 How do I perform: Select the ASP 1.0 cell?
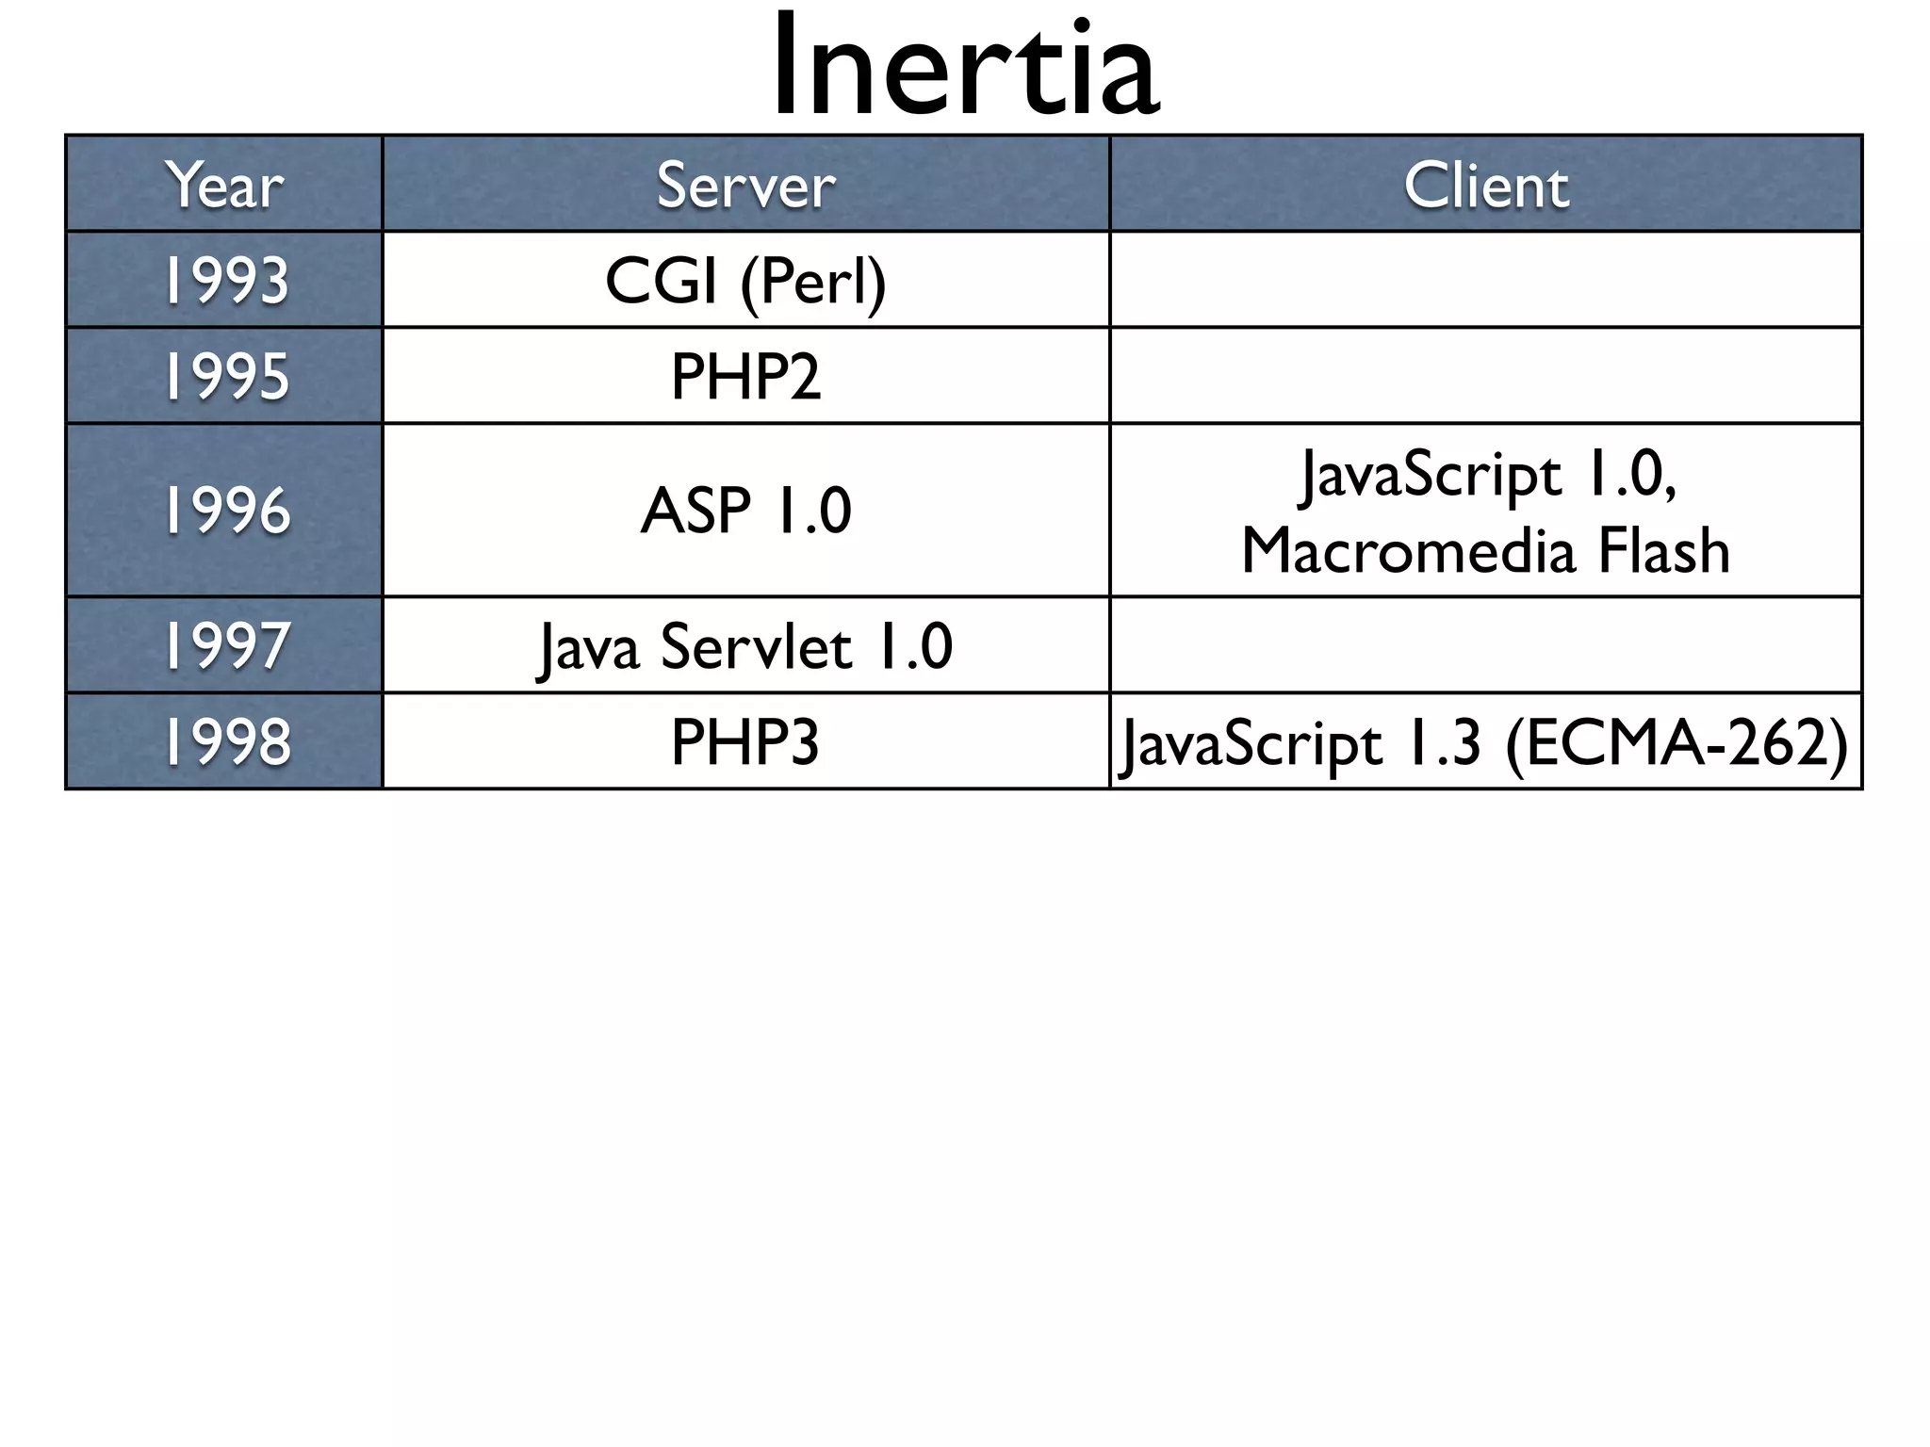pos(745,511)
